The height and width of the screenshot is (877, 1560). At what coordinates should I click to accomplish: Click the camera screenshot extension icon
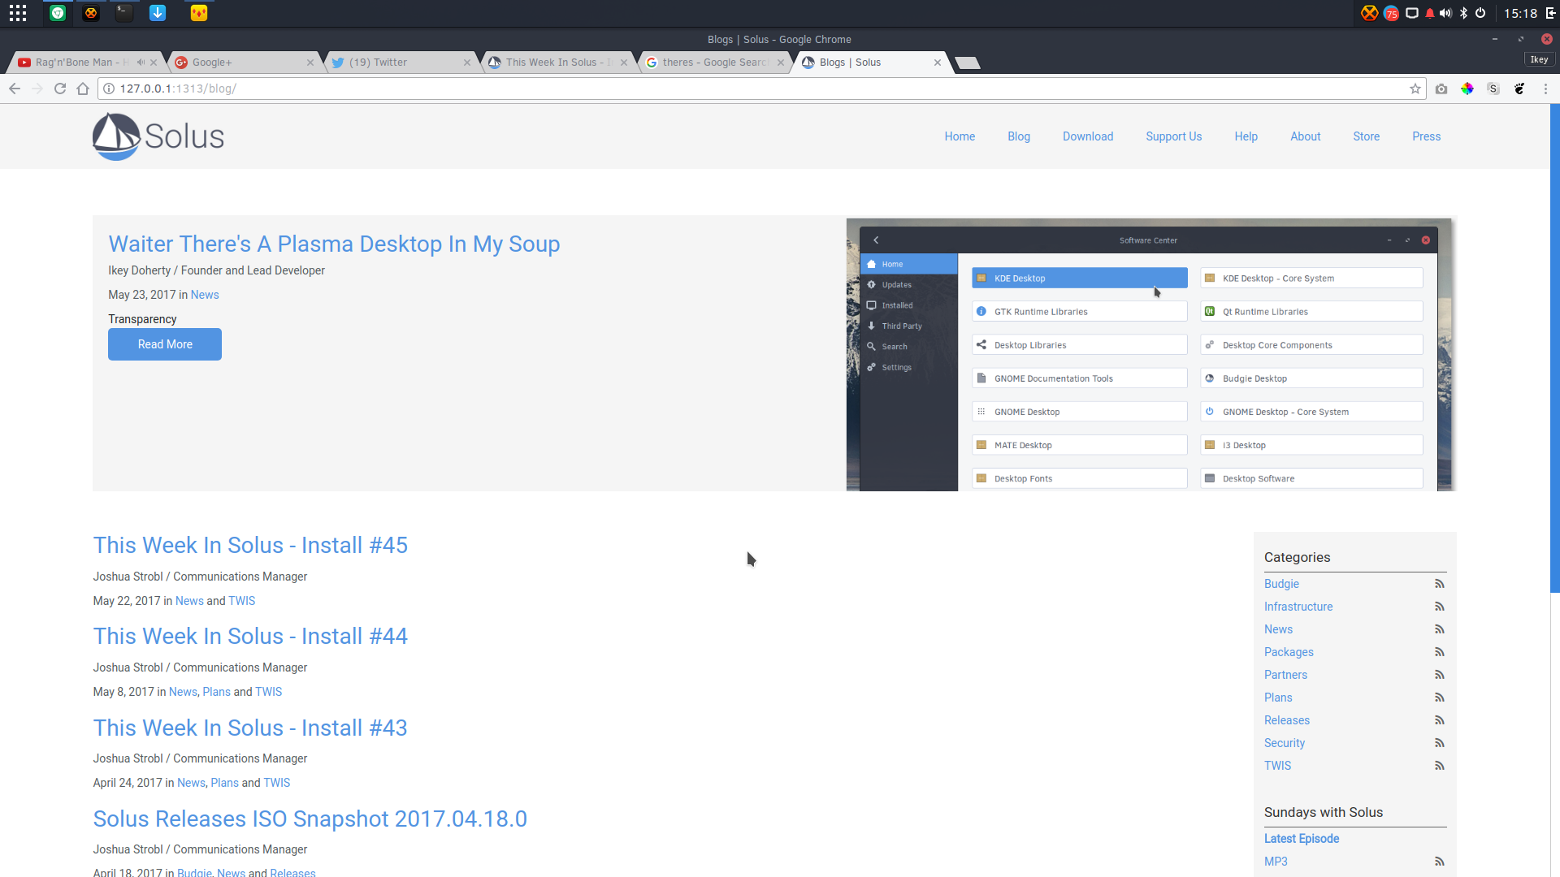1441,89
